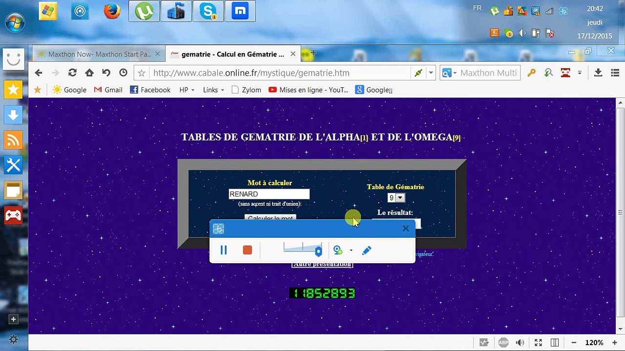The image size is (625, 351).
Task: Open the performance monitor status icon
Action: [x=484, y=343]
